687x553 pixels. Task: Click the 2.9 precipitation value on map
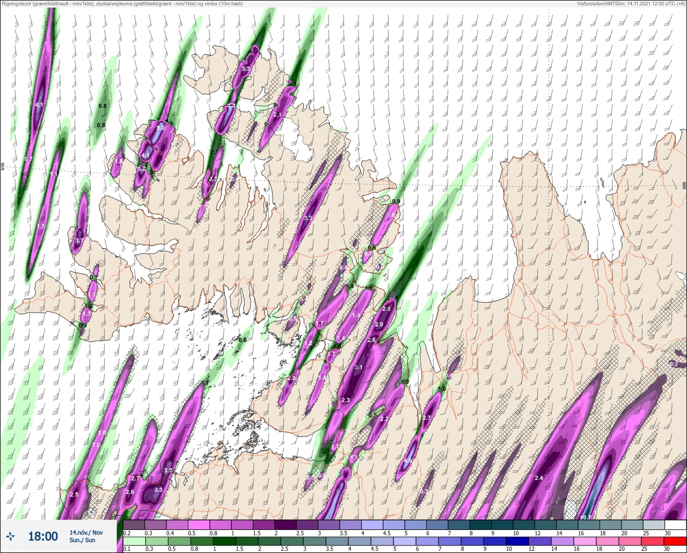[x=379, y=324]
